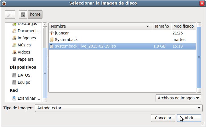Screen dimensions: 206x127
Task: Click the Abrir button
Action: point(189,118)
